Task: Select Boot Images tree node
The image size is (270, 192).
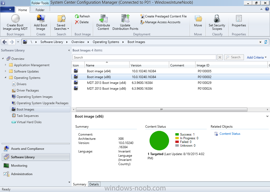Action: click(x=40, y=109)
